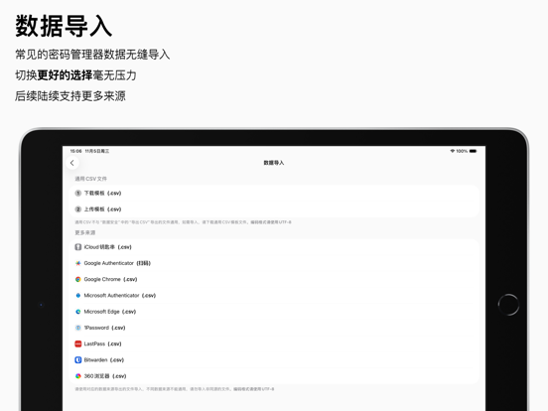Choose LastPass (.csv) source
This screenshot has width=548, height=411.
(274, 343)
